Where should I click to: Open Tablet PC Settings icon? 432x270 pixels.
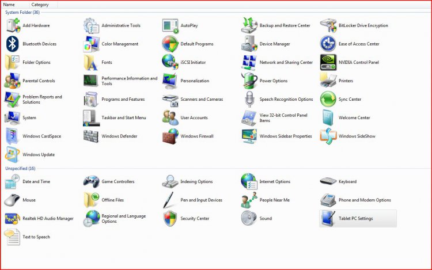coord(328,218)
